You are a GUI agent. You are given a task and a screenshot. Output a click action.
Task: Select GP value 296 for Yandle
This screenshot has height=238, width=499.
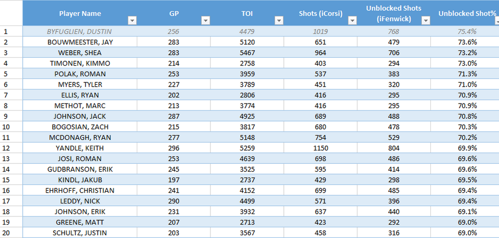coord(174,148)
